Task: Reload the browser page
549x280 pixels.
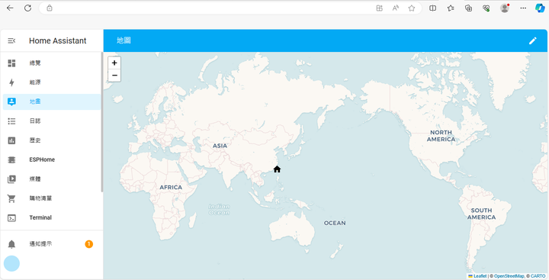Action: (x=28, y=8)
